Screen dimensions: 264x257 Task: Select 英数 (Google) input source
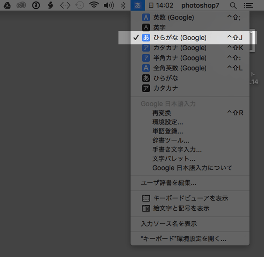(x=190, y=17)
